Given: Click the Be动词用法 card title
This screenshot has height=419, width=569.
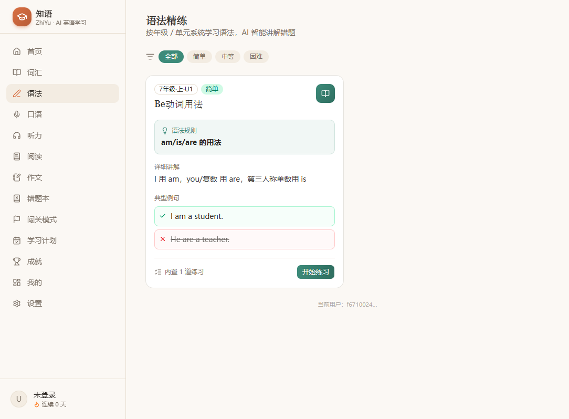Looking at the screenshot, I should pos(178,104).
